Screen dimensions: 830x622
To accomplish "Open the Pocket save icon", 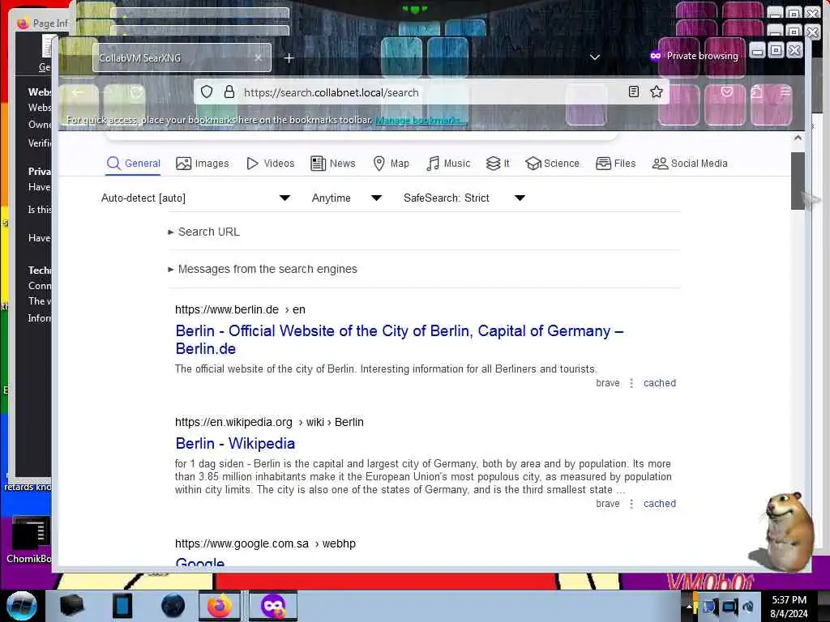I will point(727,92).
